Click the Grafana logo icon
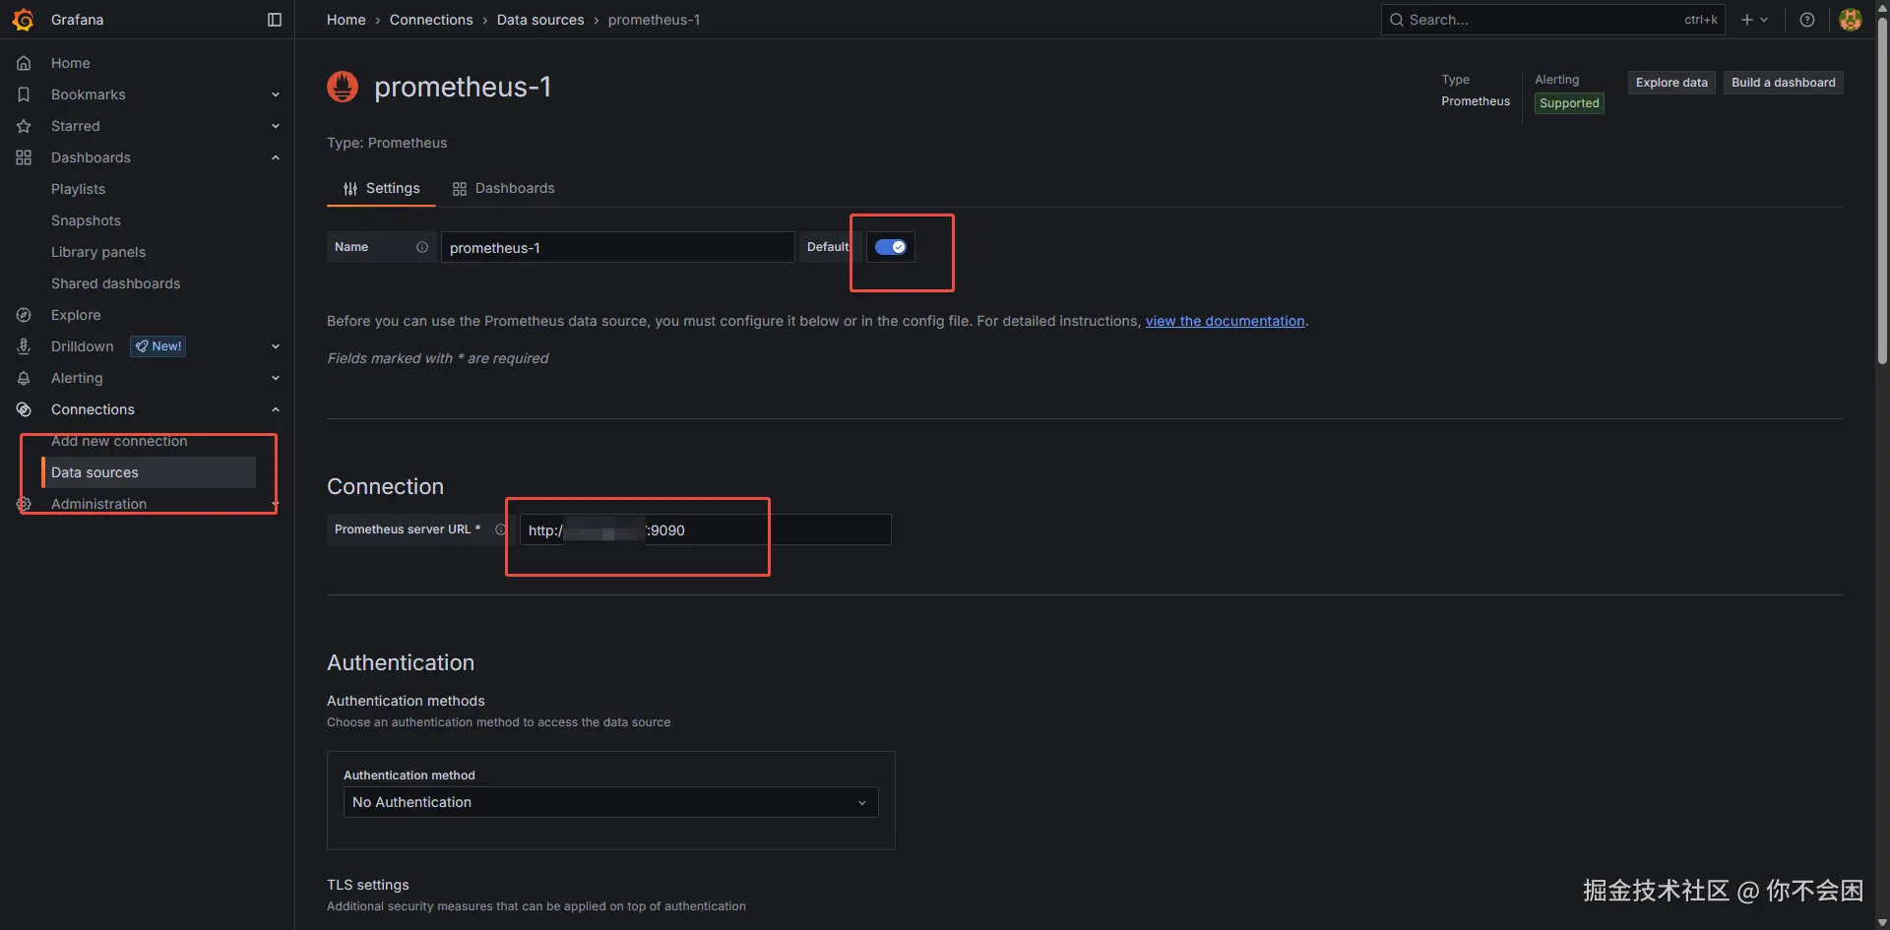This screenshot has width=1890, height=930. 23,20
